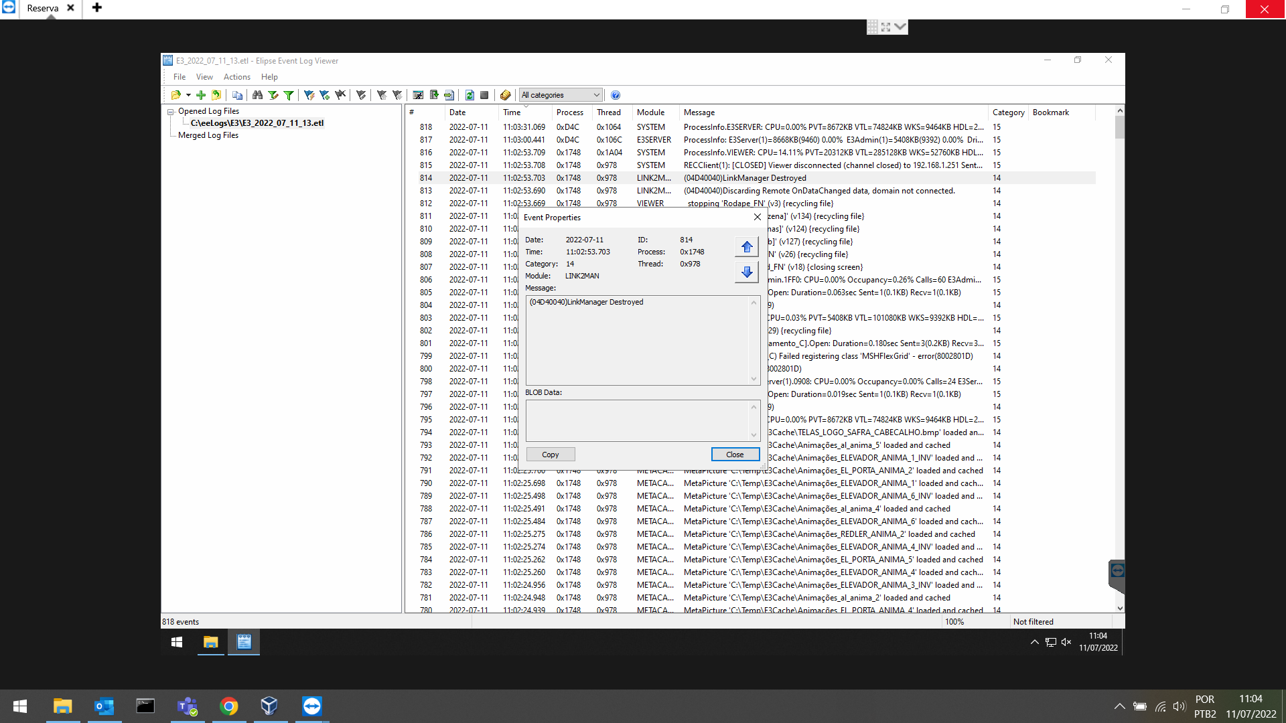
Task: Click the blue up arrow previous event
Action: tap(747, 246)
